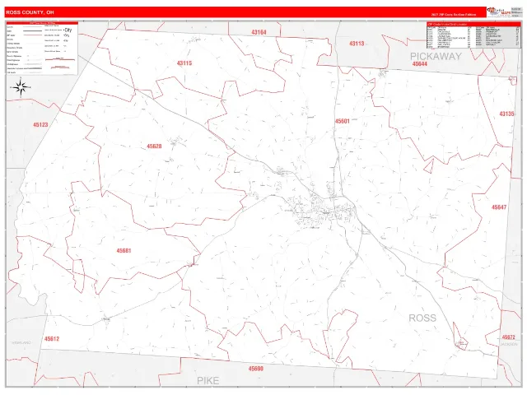Image resolution: width=527 pixels, height=395 pixels.
Task: Click the map legend box
Action: (x=42, y=48)
